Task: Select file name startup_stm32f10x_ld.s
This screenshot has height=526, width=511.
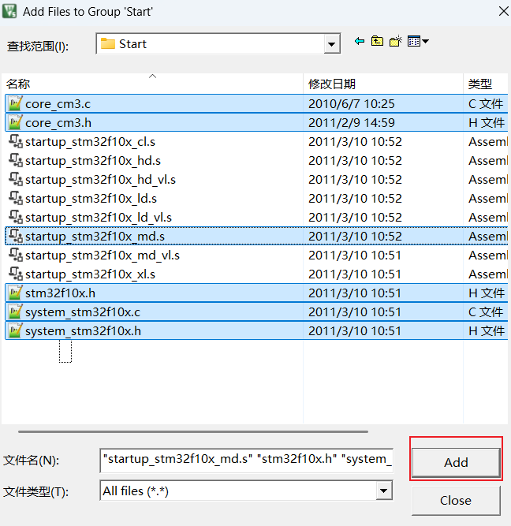Action: point(91,199)
